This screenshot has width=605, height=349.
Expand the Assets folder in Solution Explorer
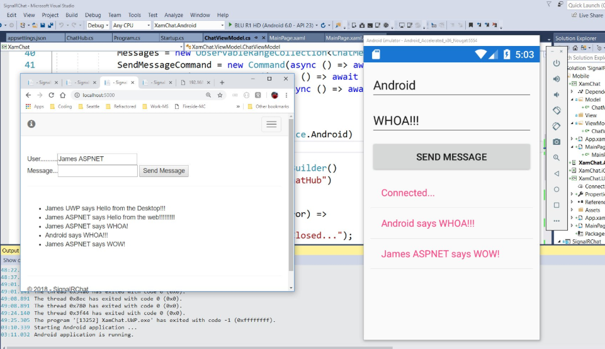572,210
